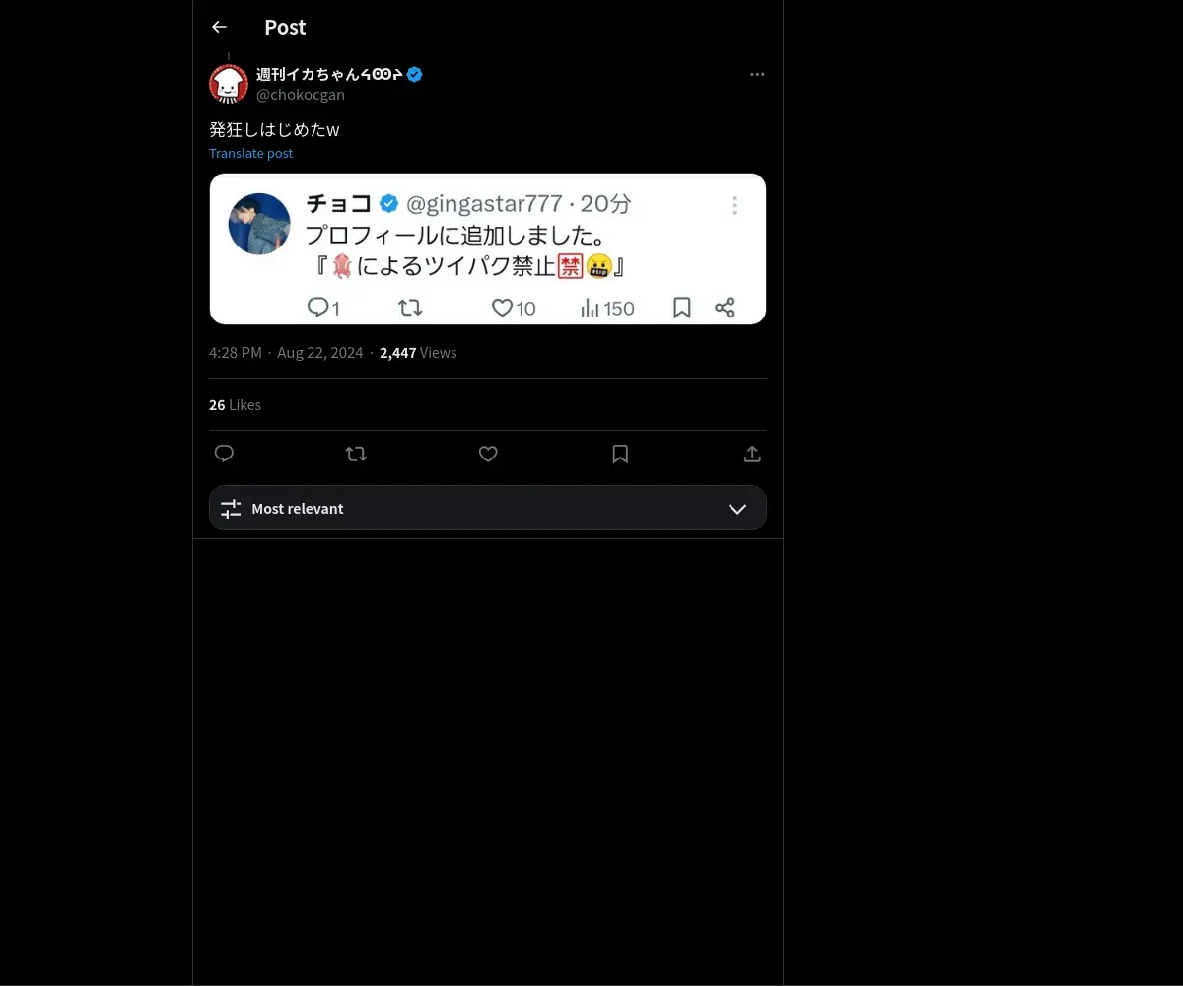The width and height of the screenshot is (1183, 986).
Task: Open the embedded screenshot image of チョコ's tweet
Action: 487,248
